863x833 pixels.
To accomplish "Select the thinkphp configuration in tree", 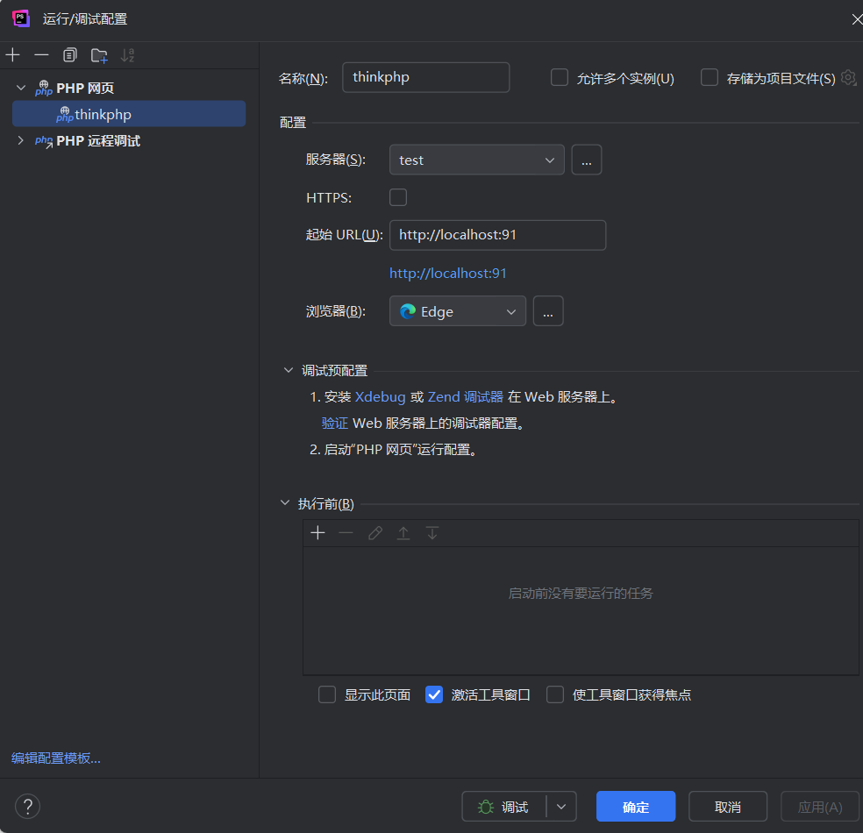I will pos(103,115).
